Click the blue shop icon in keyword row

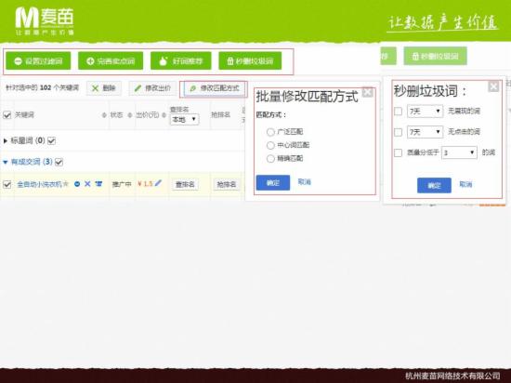(98, 184)
